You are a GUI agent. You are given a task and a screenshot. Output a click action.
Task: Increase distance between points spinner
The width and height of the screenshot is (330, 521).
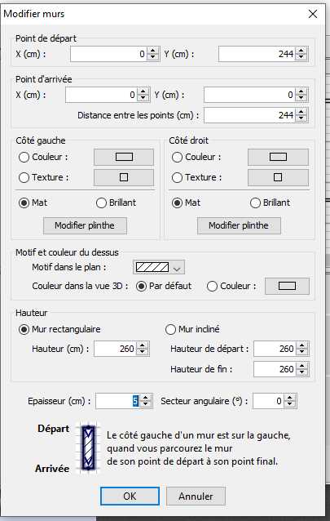301,112
